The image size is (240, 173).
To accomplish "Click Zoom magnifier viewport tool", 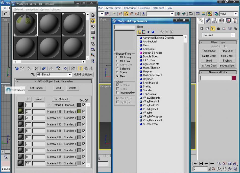I will point(219,163).
